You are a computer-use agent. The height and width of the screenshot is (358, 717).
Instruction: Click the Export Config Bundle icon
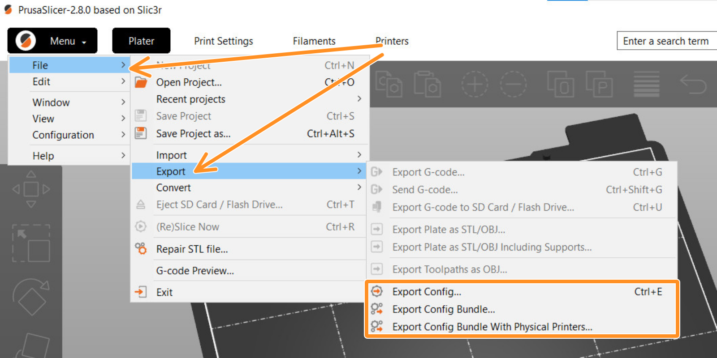pyautogui.click(x=377, y=309)
